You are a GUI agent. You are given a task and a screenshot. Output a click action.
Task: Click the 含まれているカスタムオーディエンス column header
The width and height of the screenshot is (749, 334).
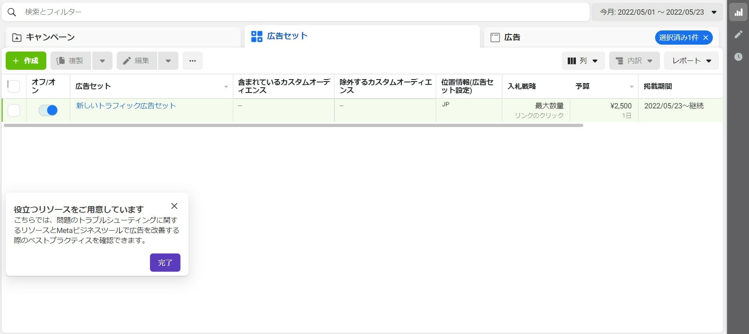284,86
